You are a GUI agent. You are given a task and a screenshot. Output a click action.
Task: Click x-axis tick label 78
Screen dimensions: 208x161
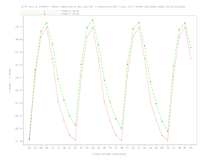point(179,148)
